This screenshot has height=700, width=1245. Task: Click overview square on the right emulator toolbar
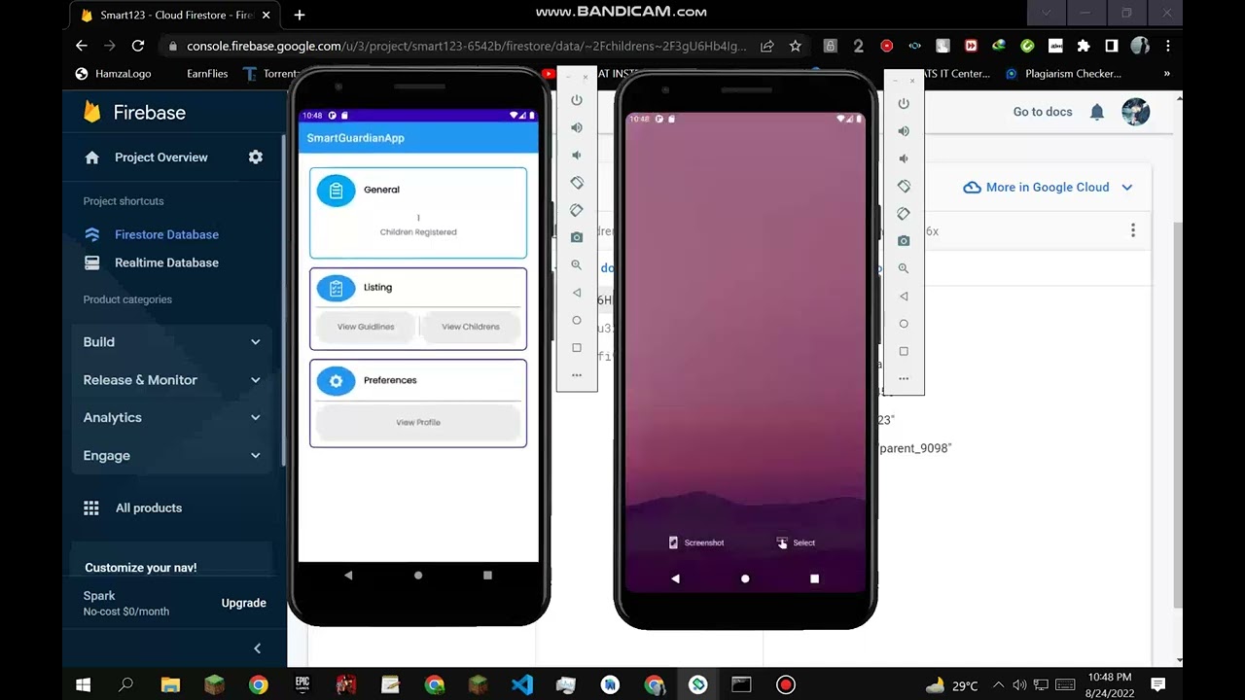904,351
